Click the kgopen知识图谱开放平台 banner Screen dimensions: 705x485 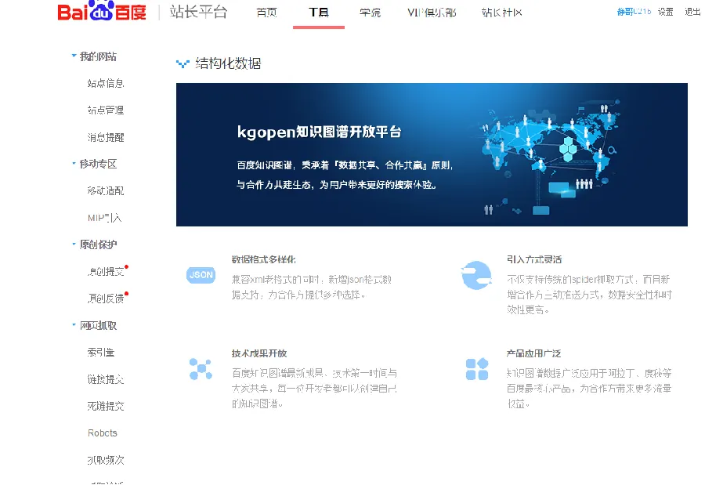[432, 154]
